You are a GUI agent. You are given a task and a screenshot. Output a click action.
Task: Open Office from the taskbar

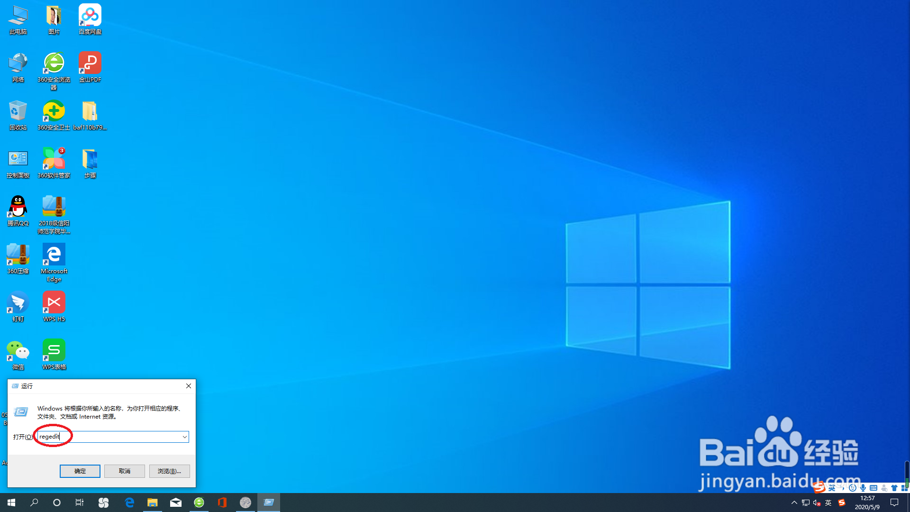(222, 503)
